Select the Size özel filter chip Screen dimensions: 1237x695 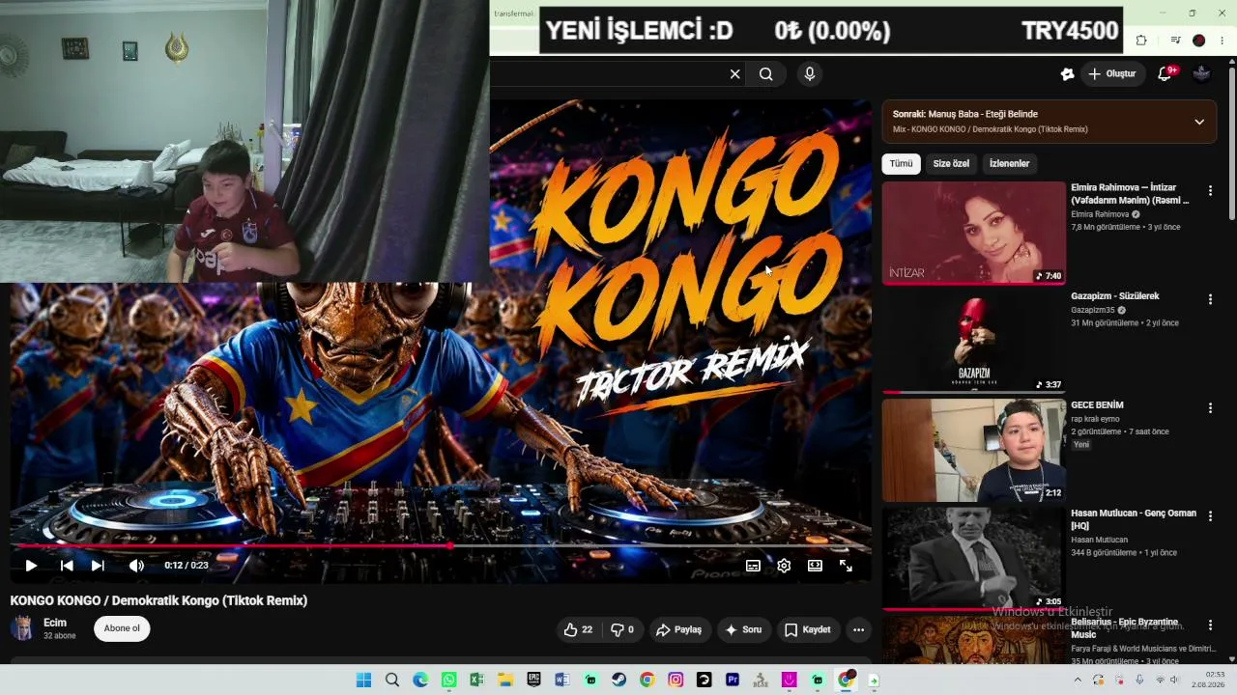(951, 164)
